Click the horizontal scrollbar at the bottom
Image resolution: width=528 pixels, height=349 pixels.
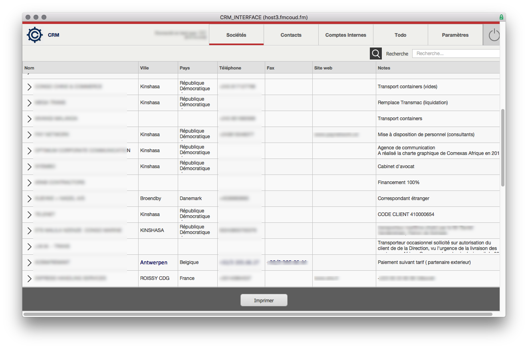tap(258, 314)
